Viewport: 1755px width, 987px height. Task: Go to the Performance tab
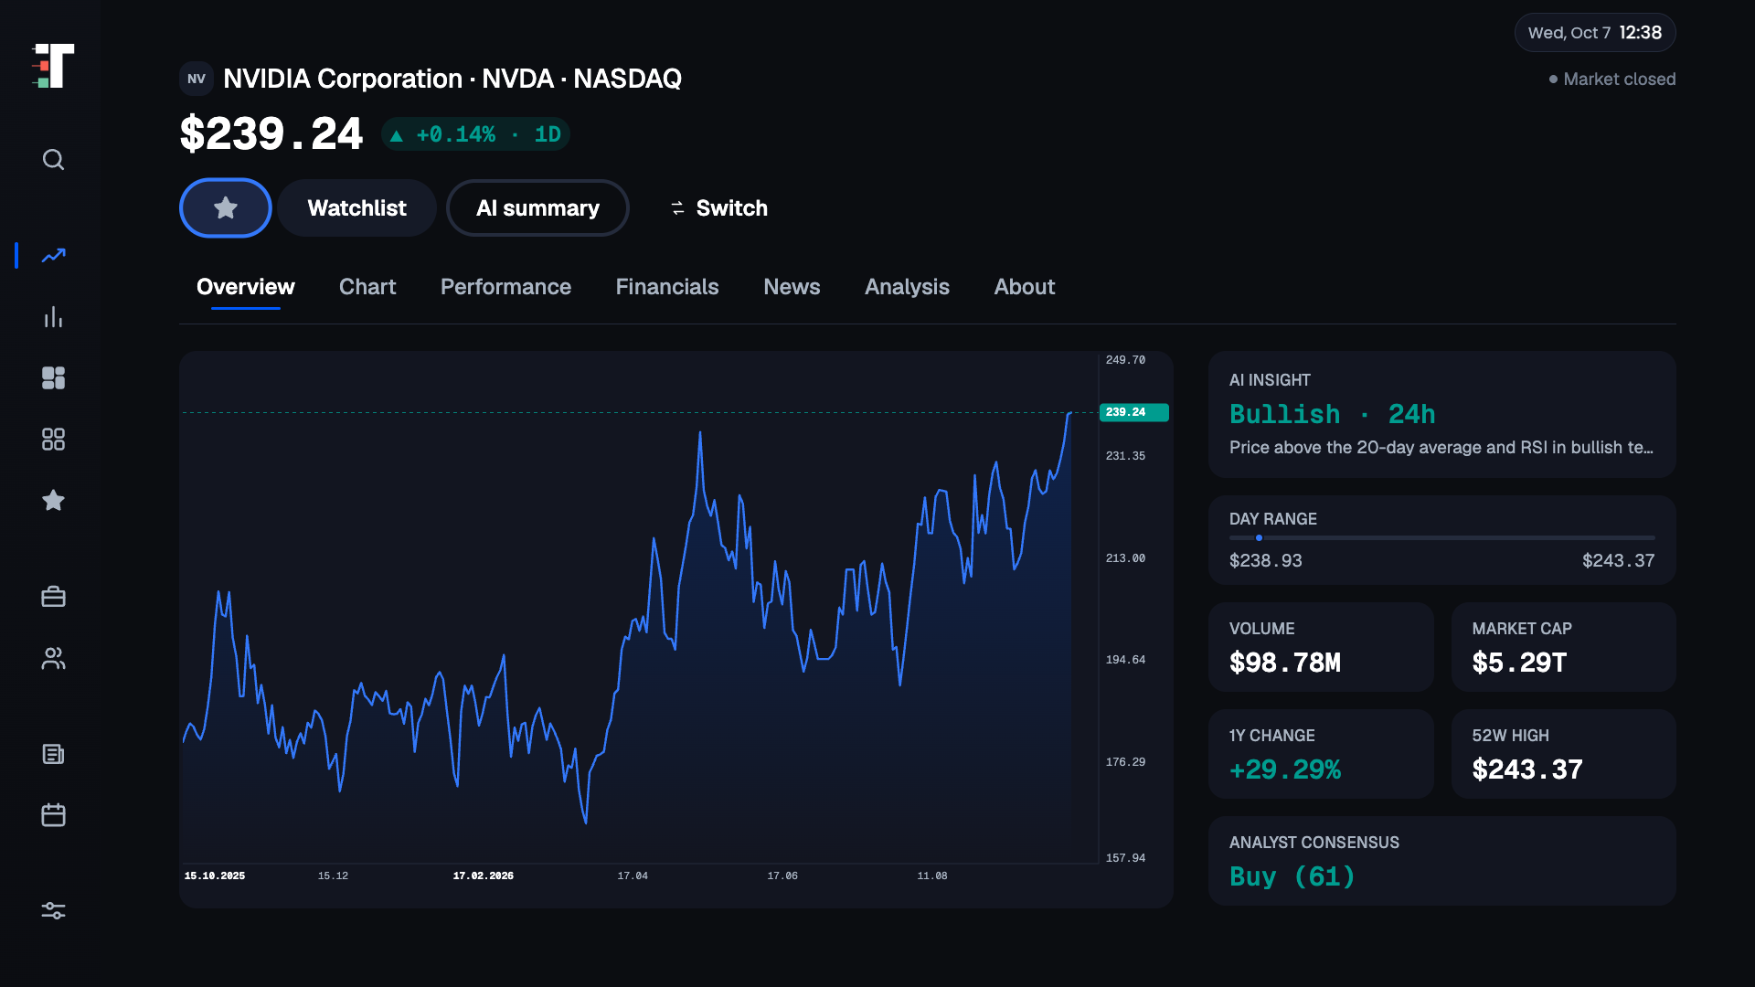pos(505,287)
